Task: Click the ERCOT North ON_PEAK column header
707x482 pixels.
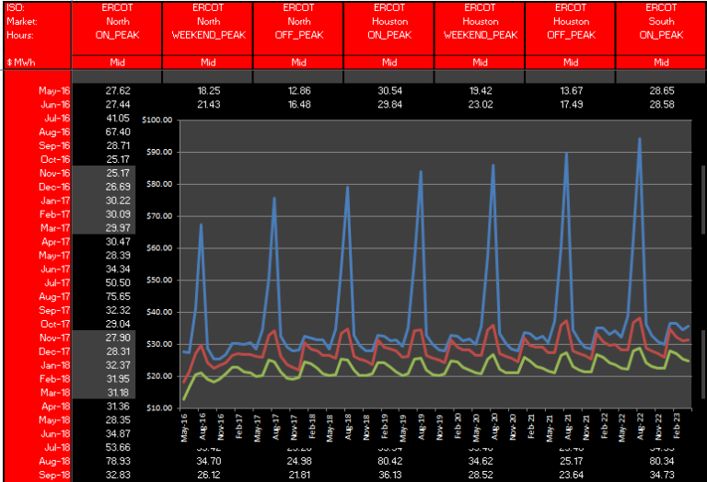Action: [117, 21]
